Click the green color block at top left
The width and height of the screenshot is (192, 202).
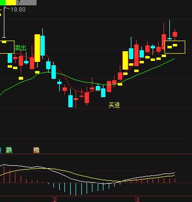(3, 2)
